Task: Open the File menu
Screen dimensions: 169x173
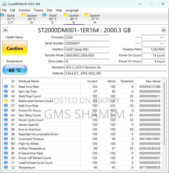Action: pyautogui.click(x=4, y=10)
